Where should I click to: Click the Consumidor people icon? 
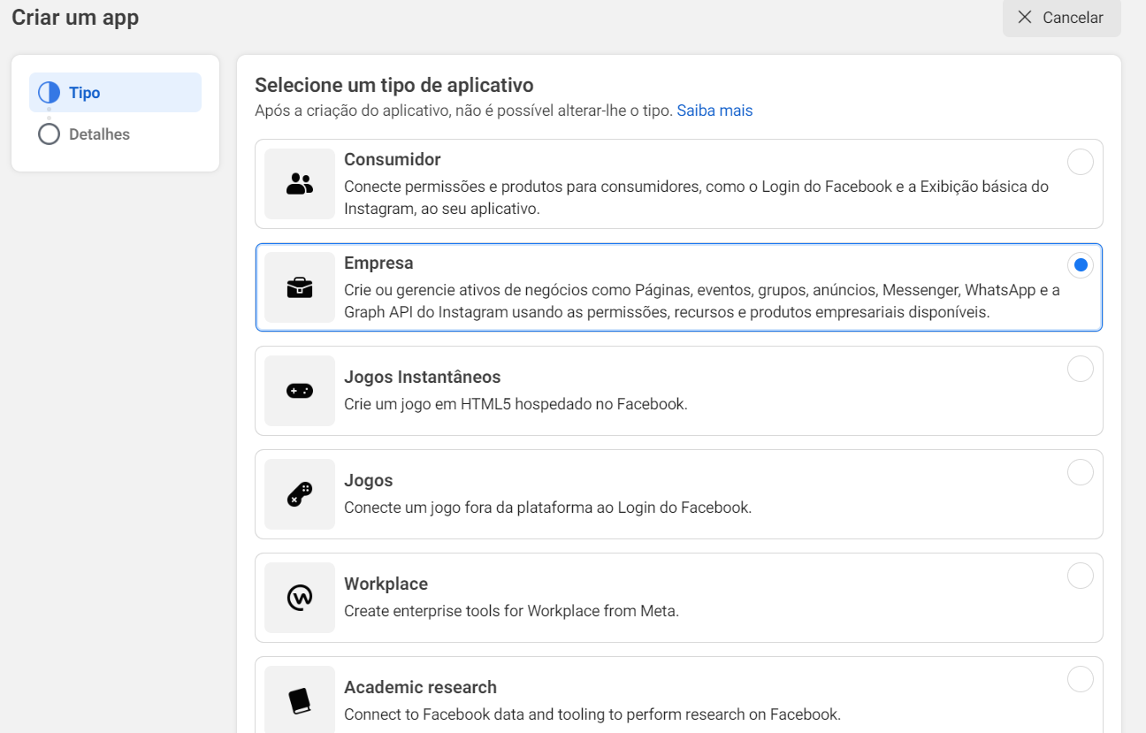coord(300,184)
